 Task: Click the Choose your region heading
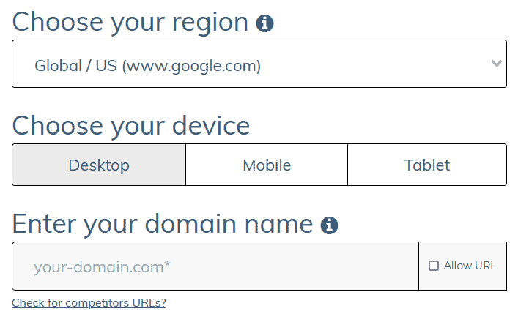(130, 22)
